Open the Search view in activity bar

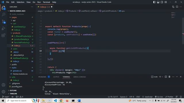coord(3,15)
